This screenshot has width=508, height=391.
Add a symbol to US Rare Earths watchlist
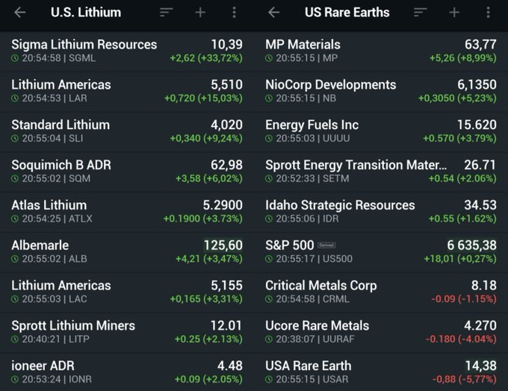coord(454,13)
